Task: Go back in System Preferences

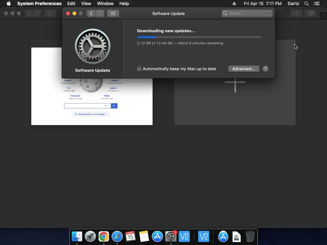Action: [x=91, y=13]
